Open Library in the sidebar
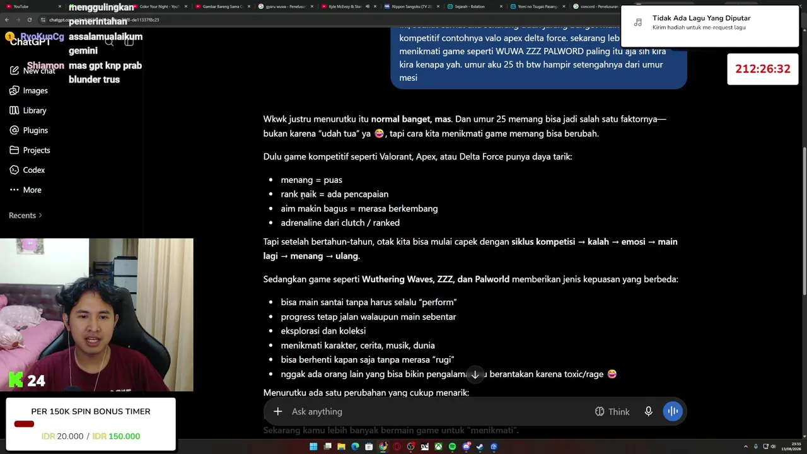807x454 pixels. click(28, 110)
